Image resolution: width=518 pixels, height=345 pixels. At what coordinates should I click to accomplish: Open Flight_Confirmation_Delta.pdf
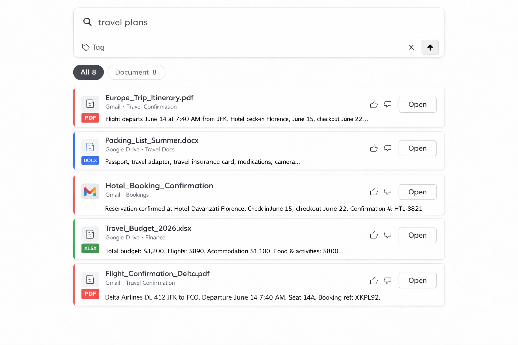[x=418, y=280]
